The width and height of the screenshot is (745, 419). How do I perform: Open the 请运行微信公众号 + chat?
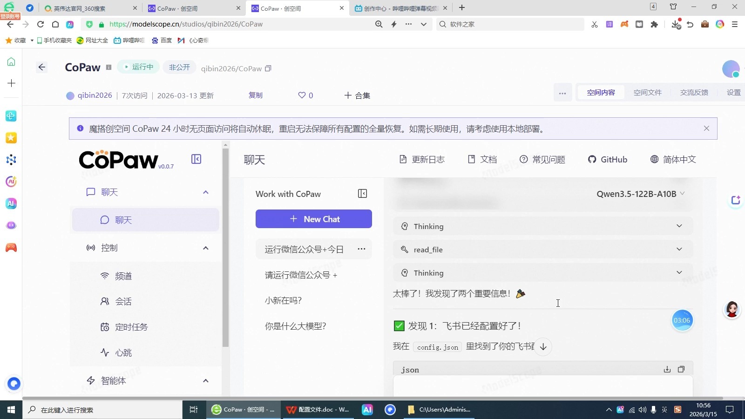tap(314, 275)
